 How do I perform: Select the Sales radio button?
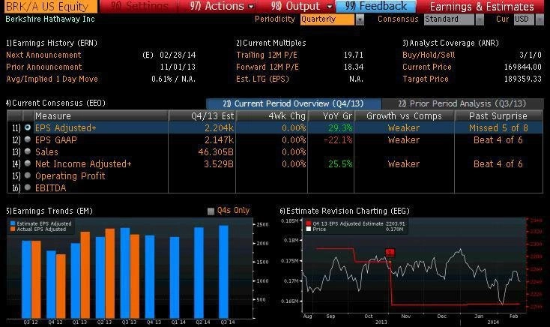pyautogui.click(x=28, y=151)
